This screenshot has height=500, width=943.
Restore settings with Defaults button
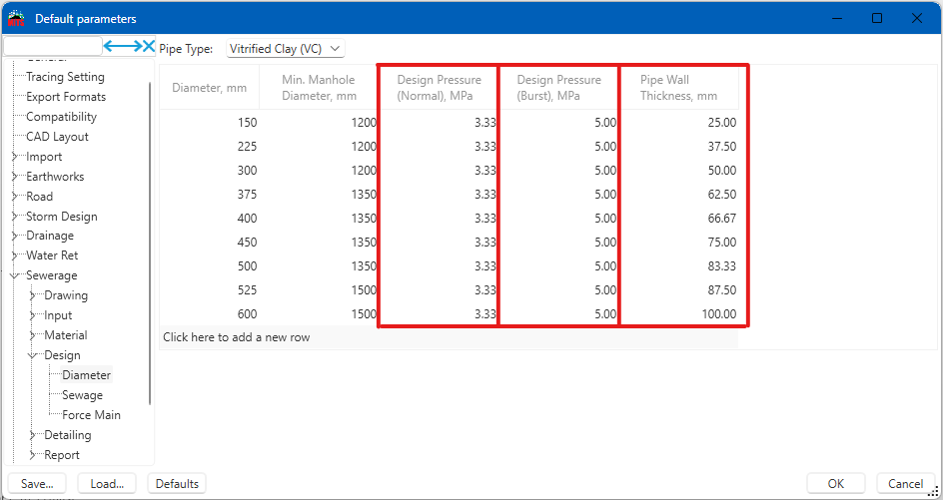click(177, 484)
